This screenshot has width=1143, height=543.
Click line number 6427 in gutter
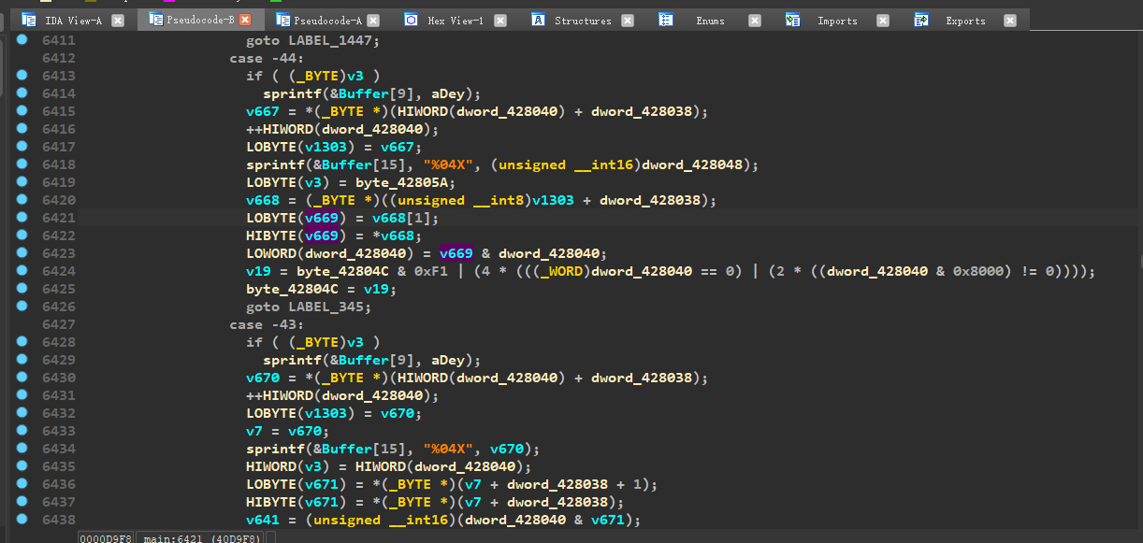[x=59, y=324]
